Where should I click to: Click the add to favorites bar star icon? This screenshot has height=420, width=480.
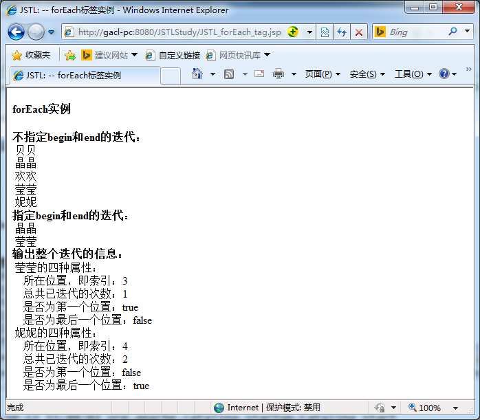(70, 56)
